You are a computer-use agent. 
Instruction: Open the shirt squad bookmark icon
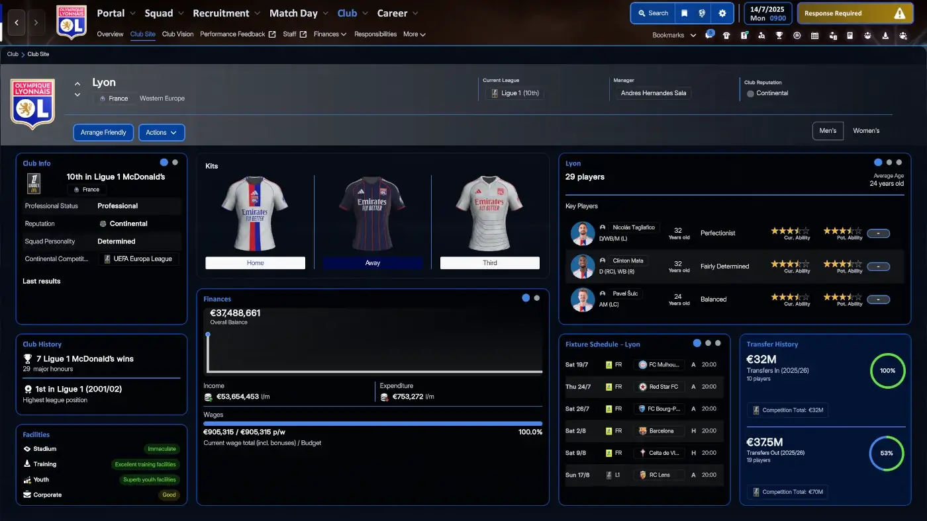tap(726, 36)
